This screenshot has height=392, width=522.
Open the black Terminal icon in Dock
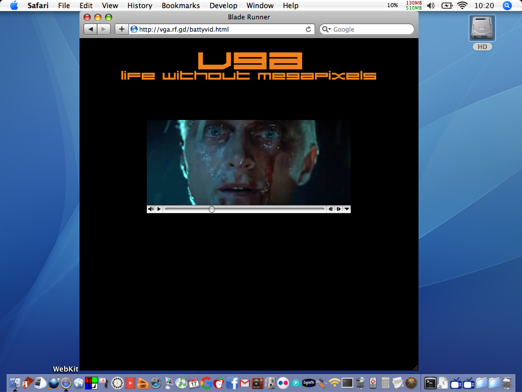430,383
